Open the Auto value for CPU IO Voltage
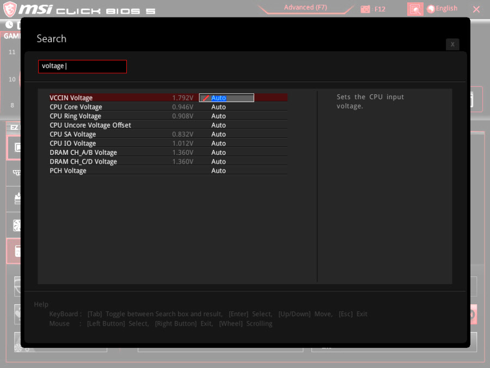Image resolution: width=490 pixels, height=368 pixels. 218,143
